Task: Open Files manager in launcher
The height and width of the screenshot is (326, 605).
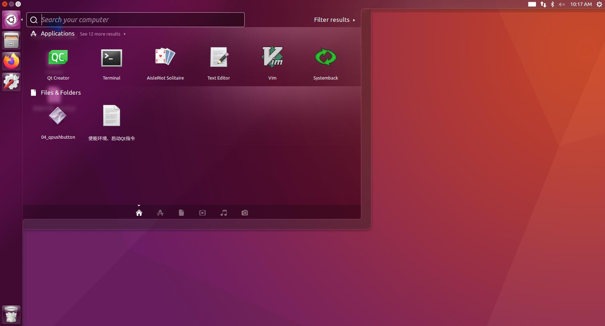Action: pyautogui.click(x=11, y=40)
